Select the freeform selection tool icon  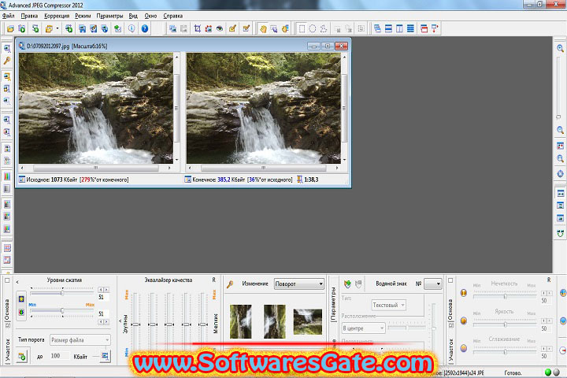[x=324, y=28]
